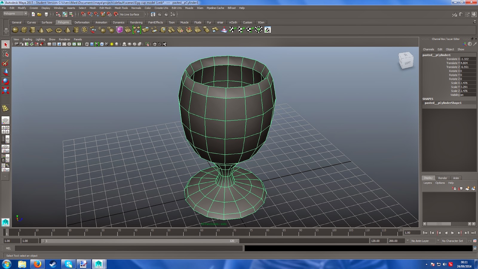
Task: Open Firefox from the Windows taskbar
Action: click(37, 264)
